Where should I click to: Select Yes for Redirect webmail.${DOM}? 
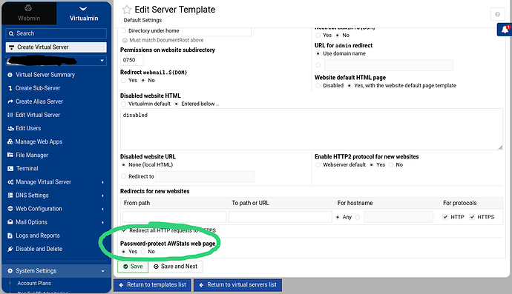tap(123, 81)
